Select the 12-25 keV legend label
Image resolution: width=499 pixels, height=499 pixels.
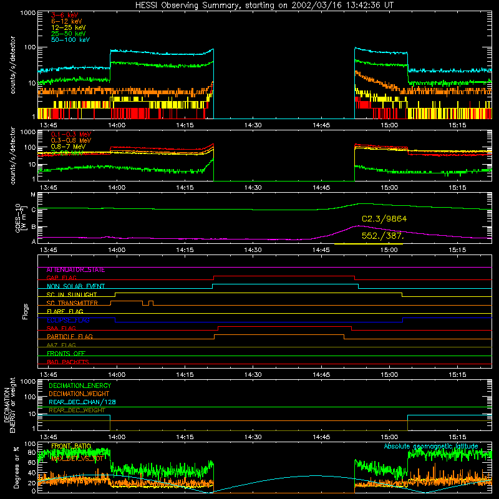68,27
